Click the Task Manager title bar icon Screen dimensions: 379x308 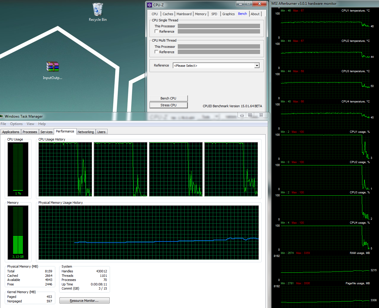coord(1,116)
